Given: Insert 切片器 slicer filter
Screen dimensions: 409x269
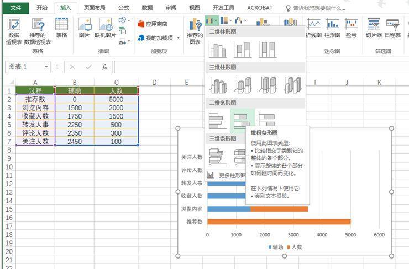Looking at the screenshot, I should click(x=374, y=28).
